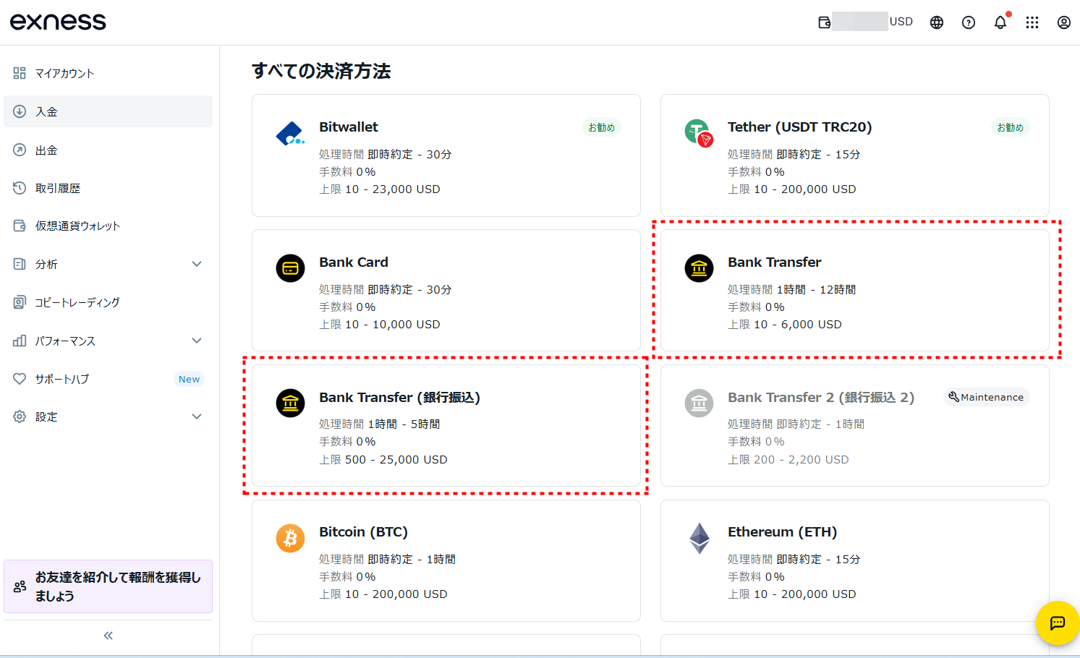Click 上限 10 - 23,000 USD text
The width and height of the screenshot is (1080, 658).
(x=380, y=189)
